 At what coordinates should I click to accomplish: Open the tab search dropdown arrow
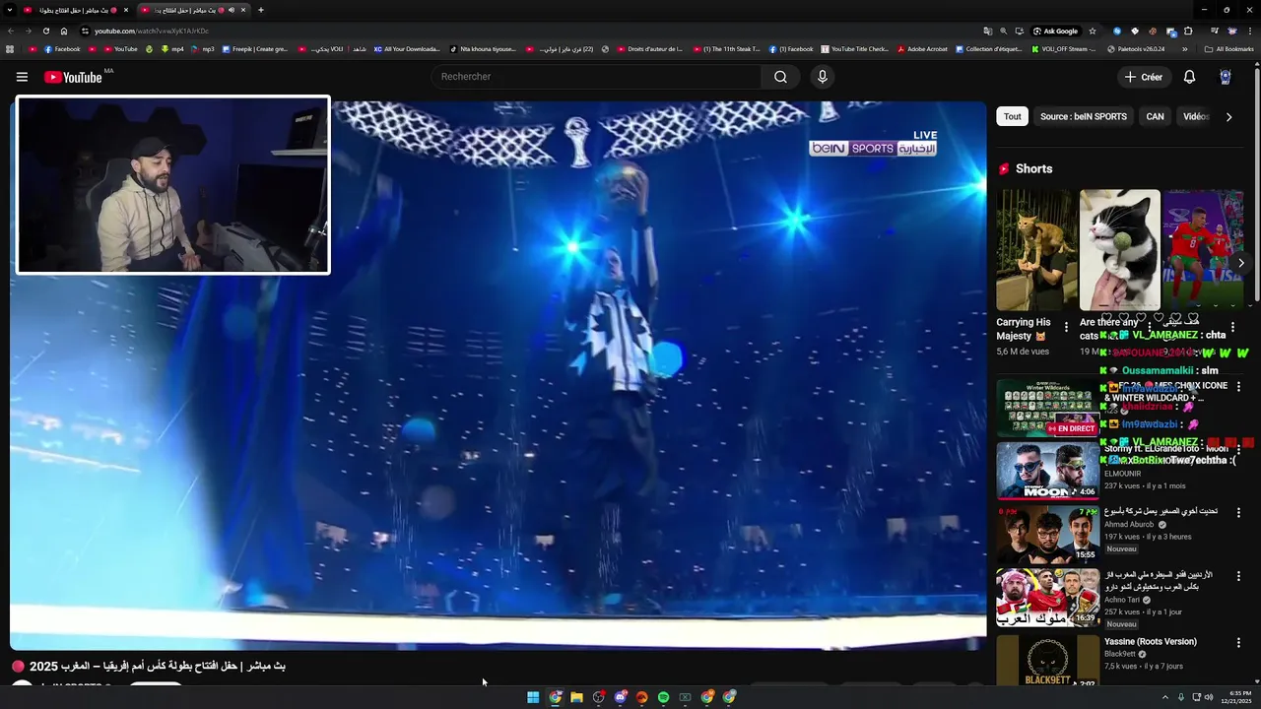click(x=11, y=10)
